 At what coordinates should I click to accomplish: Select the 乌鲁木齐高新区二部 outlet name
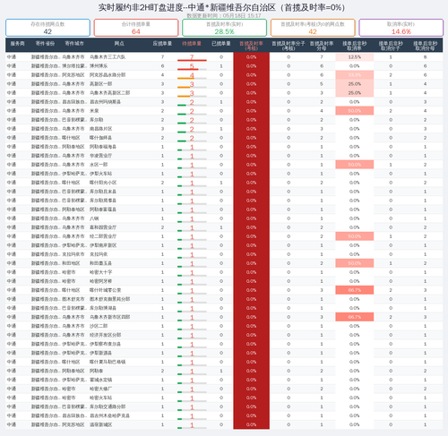click(x=109, y=93)
